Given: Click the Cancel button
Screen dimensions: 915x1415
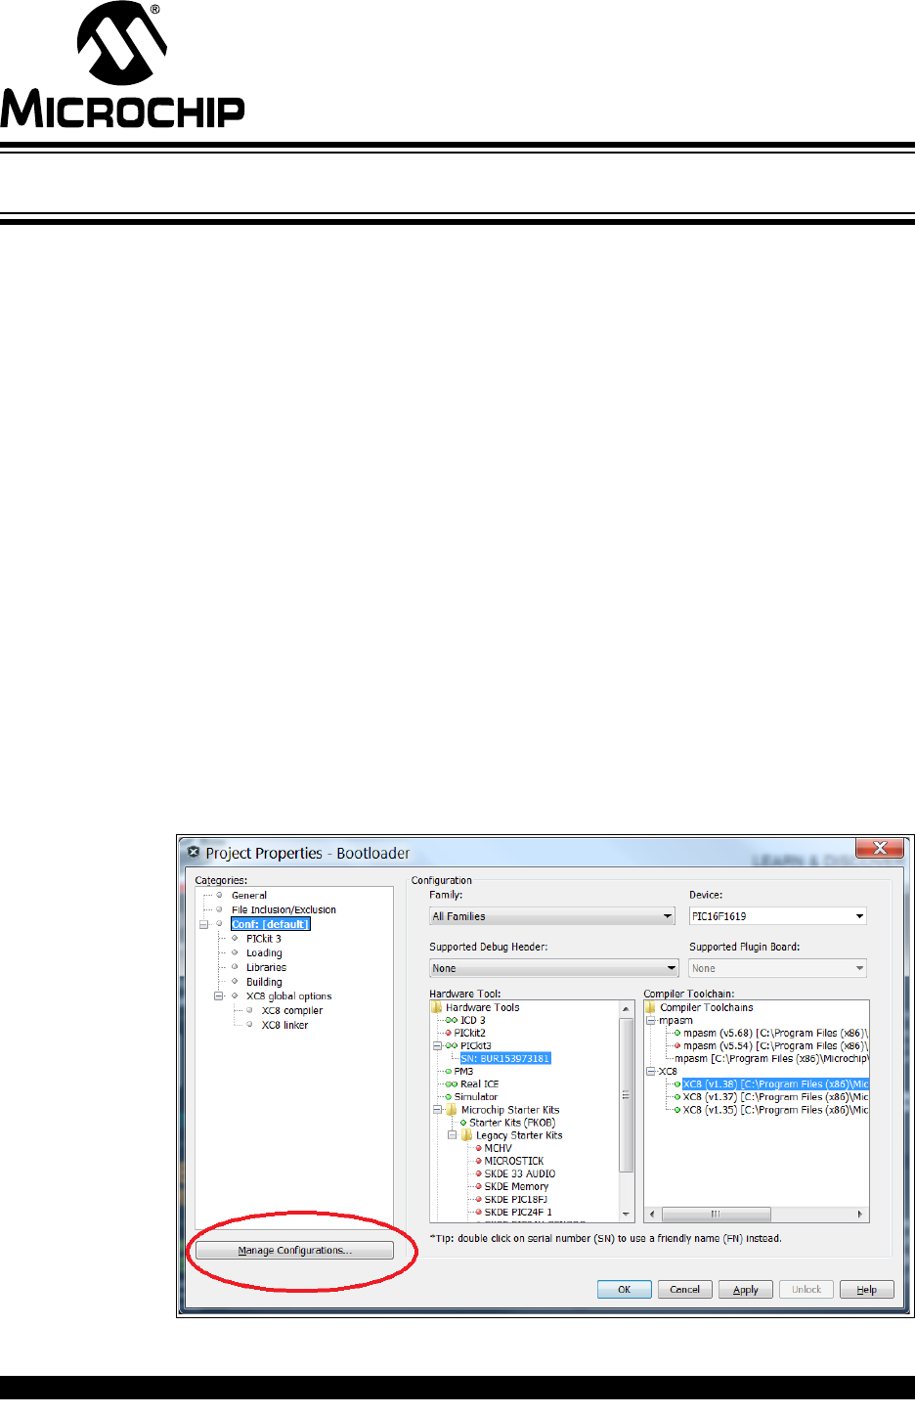Looking at the screenshot, I should pos(684,1289).
